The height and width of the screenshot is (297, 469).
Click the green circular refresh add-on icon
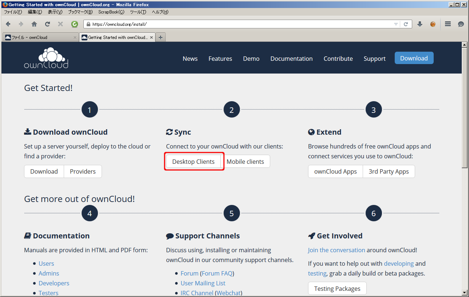pyautogui.click(x=75, y=24)
